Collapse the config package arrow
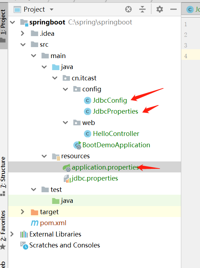This screenshot has width=200, height=268. 65,89
